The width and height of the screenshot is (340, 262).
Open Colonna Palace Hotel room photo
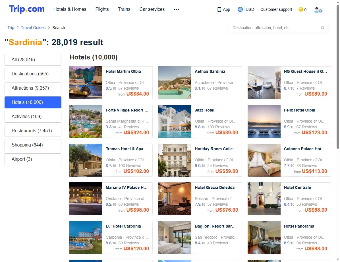click(x=264, y=160)
